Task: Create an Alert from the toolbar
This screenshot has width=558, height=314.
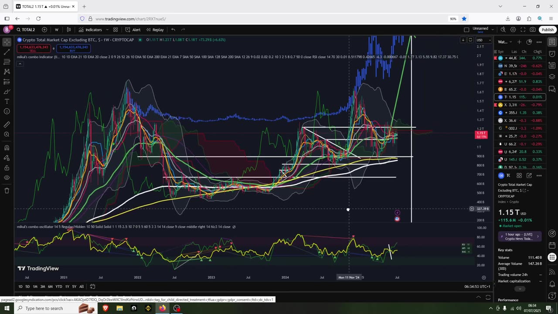Action: pos(133,30)
